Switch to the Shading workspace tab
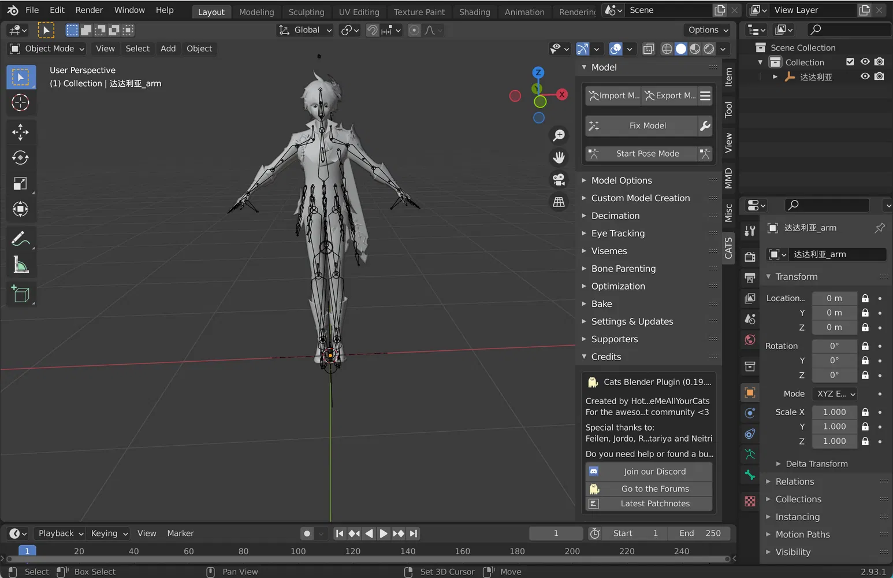This screenshot has height=578, width=893. (x=474, y=12)
